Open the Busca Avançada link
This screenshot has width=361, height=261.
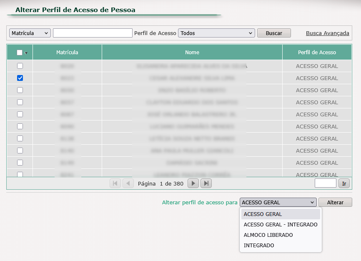[x=327, y=33]
